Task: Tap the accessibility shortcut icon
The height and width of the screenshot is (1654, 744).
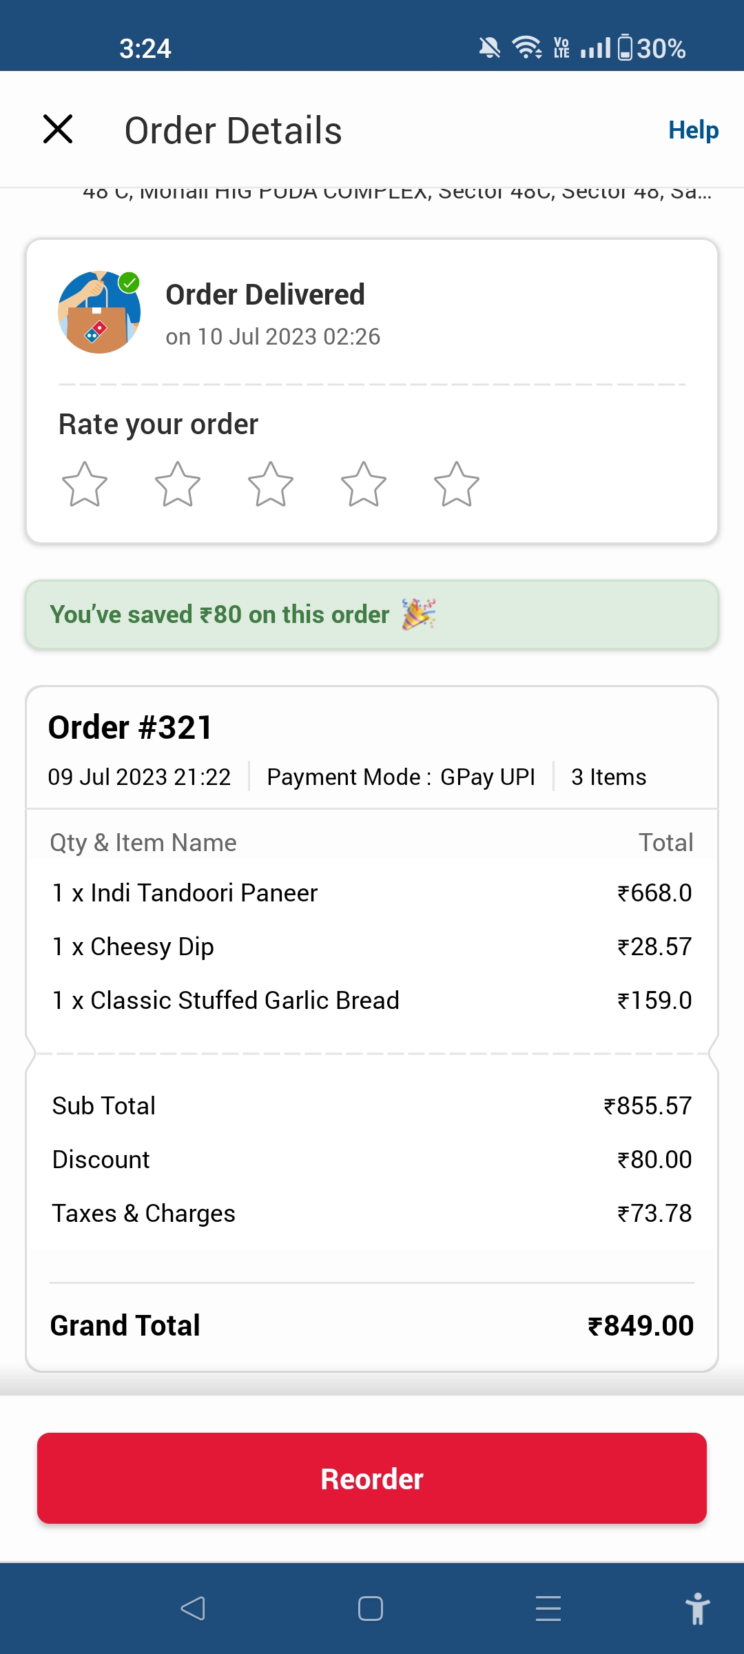Action: [697, 1609]
